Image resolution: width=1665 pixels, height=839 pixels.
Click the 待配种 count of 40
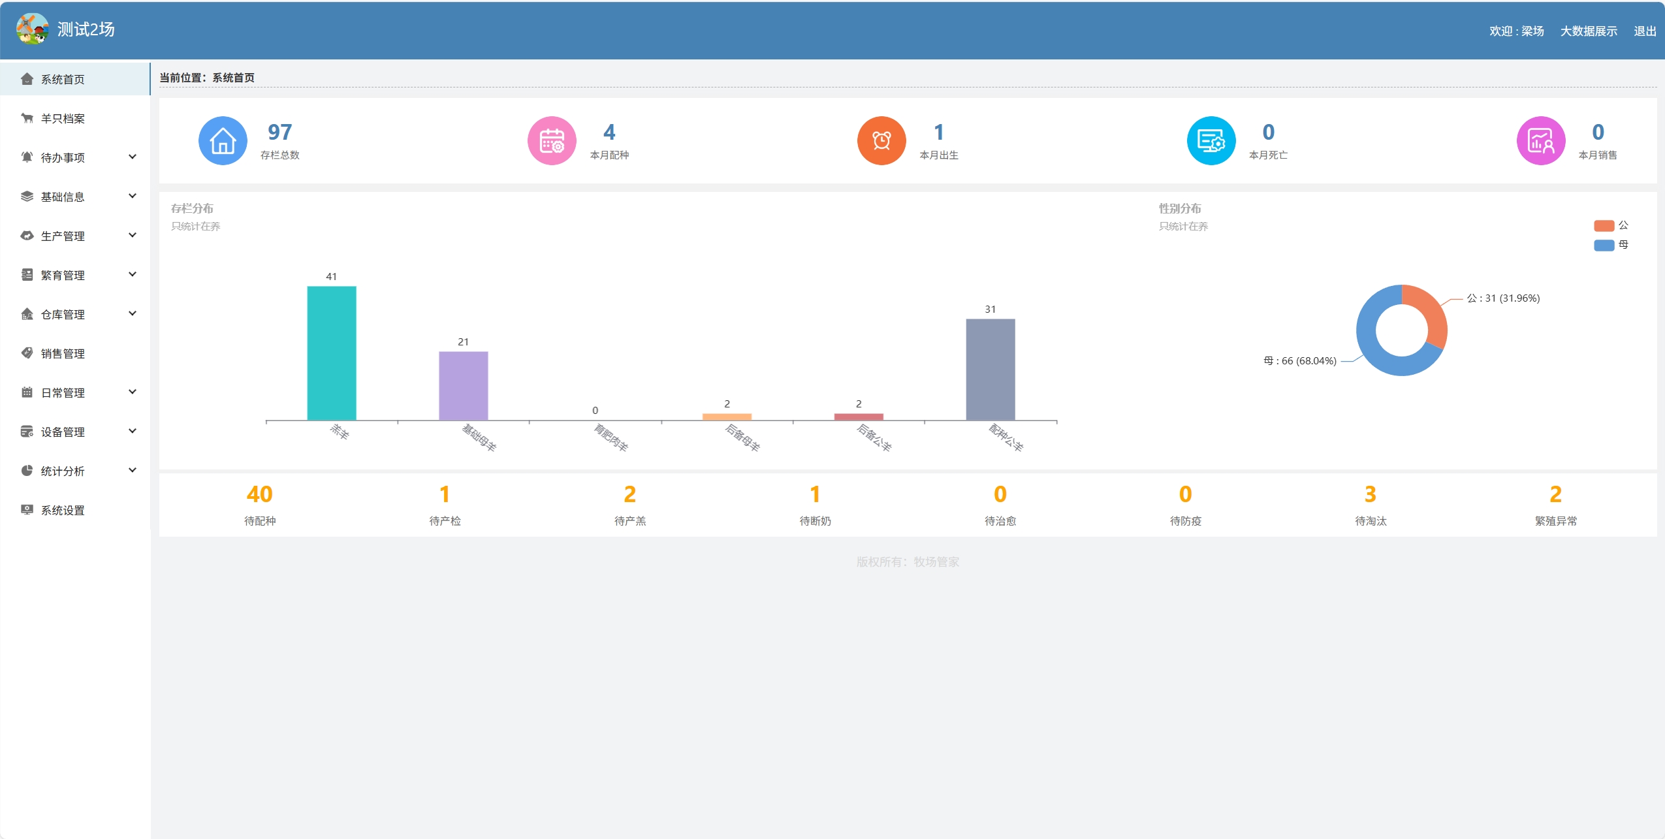(259, 495)
